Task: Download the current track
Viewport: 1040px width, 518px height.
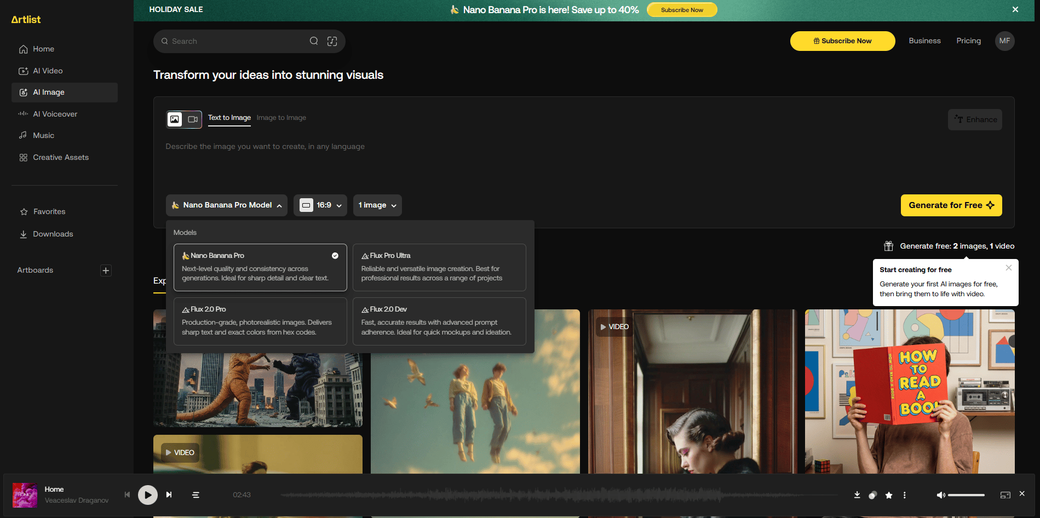Action: pos(857,495)
